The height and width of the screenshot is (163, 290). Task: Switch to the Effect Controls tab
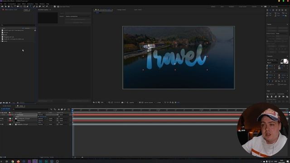11,10
